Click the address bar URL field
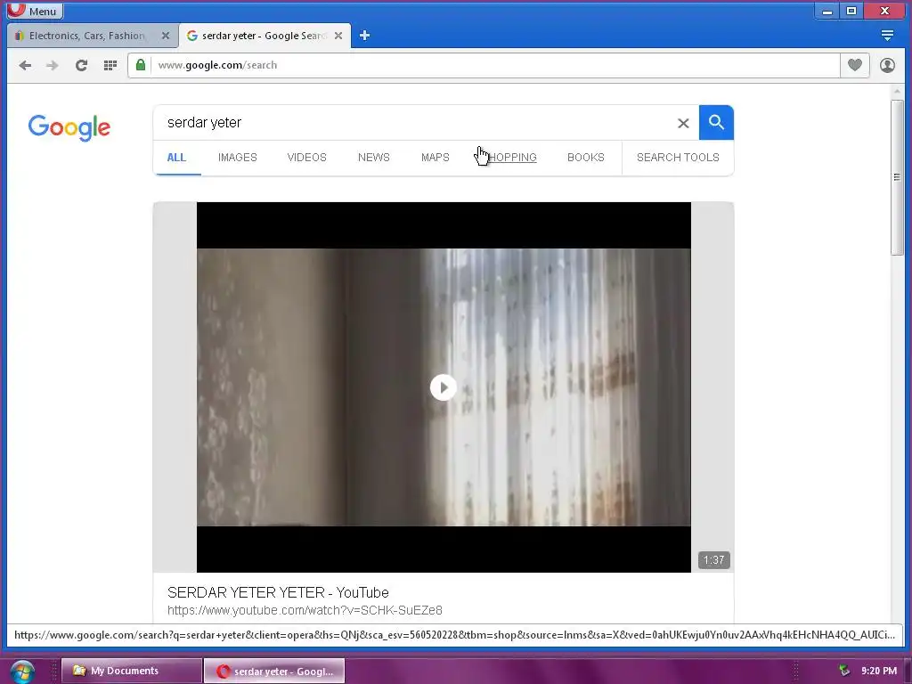This screenshot has height=684, width=912. click(495, 65)
